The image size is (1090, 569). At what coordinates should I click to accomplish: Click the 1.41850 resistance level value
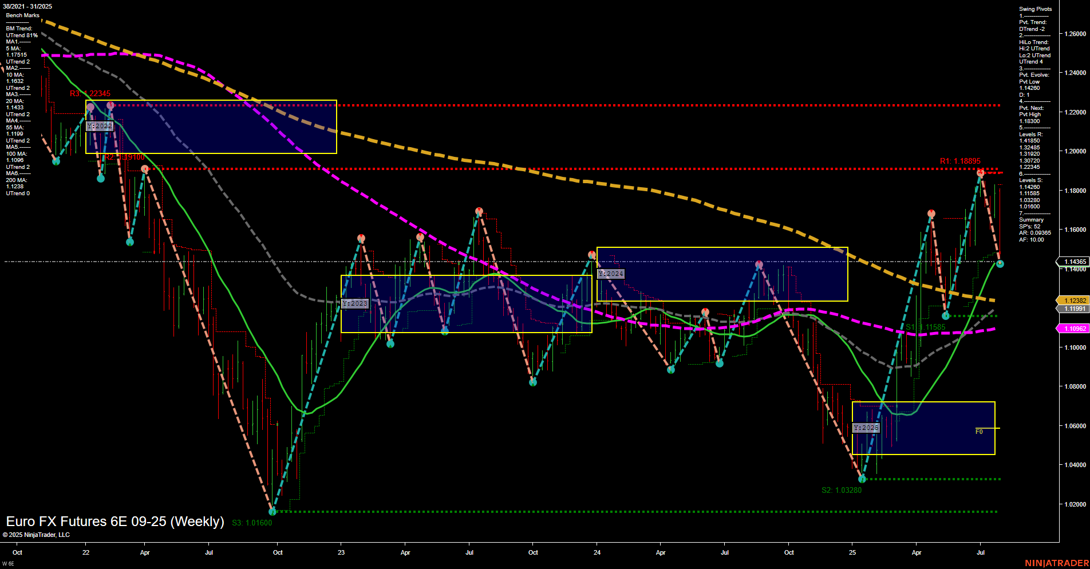click(x=1029, y=141)
